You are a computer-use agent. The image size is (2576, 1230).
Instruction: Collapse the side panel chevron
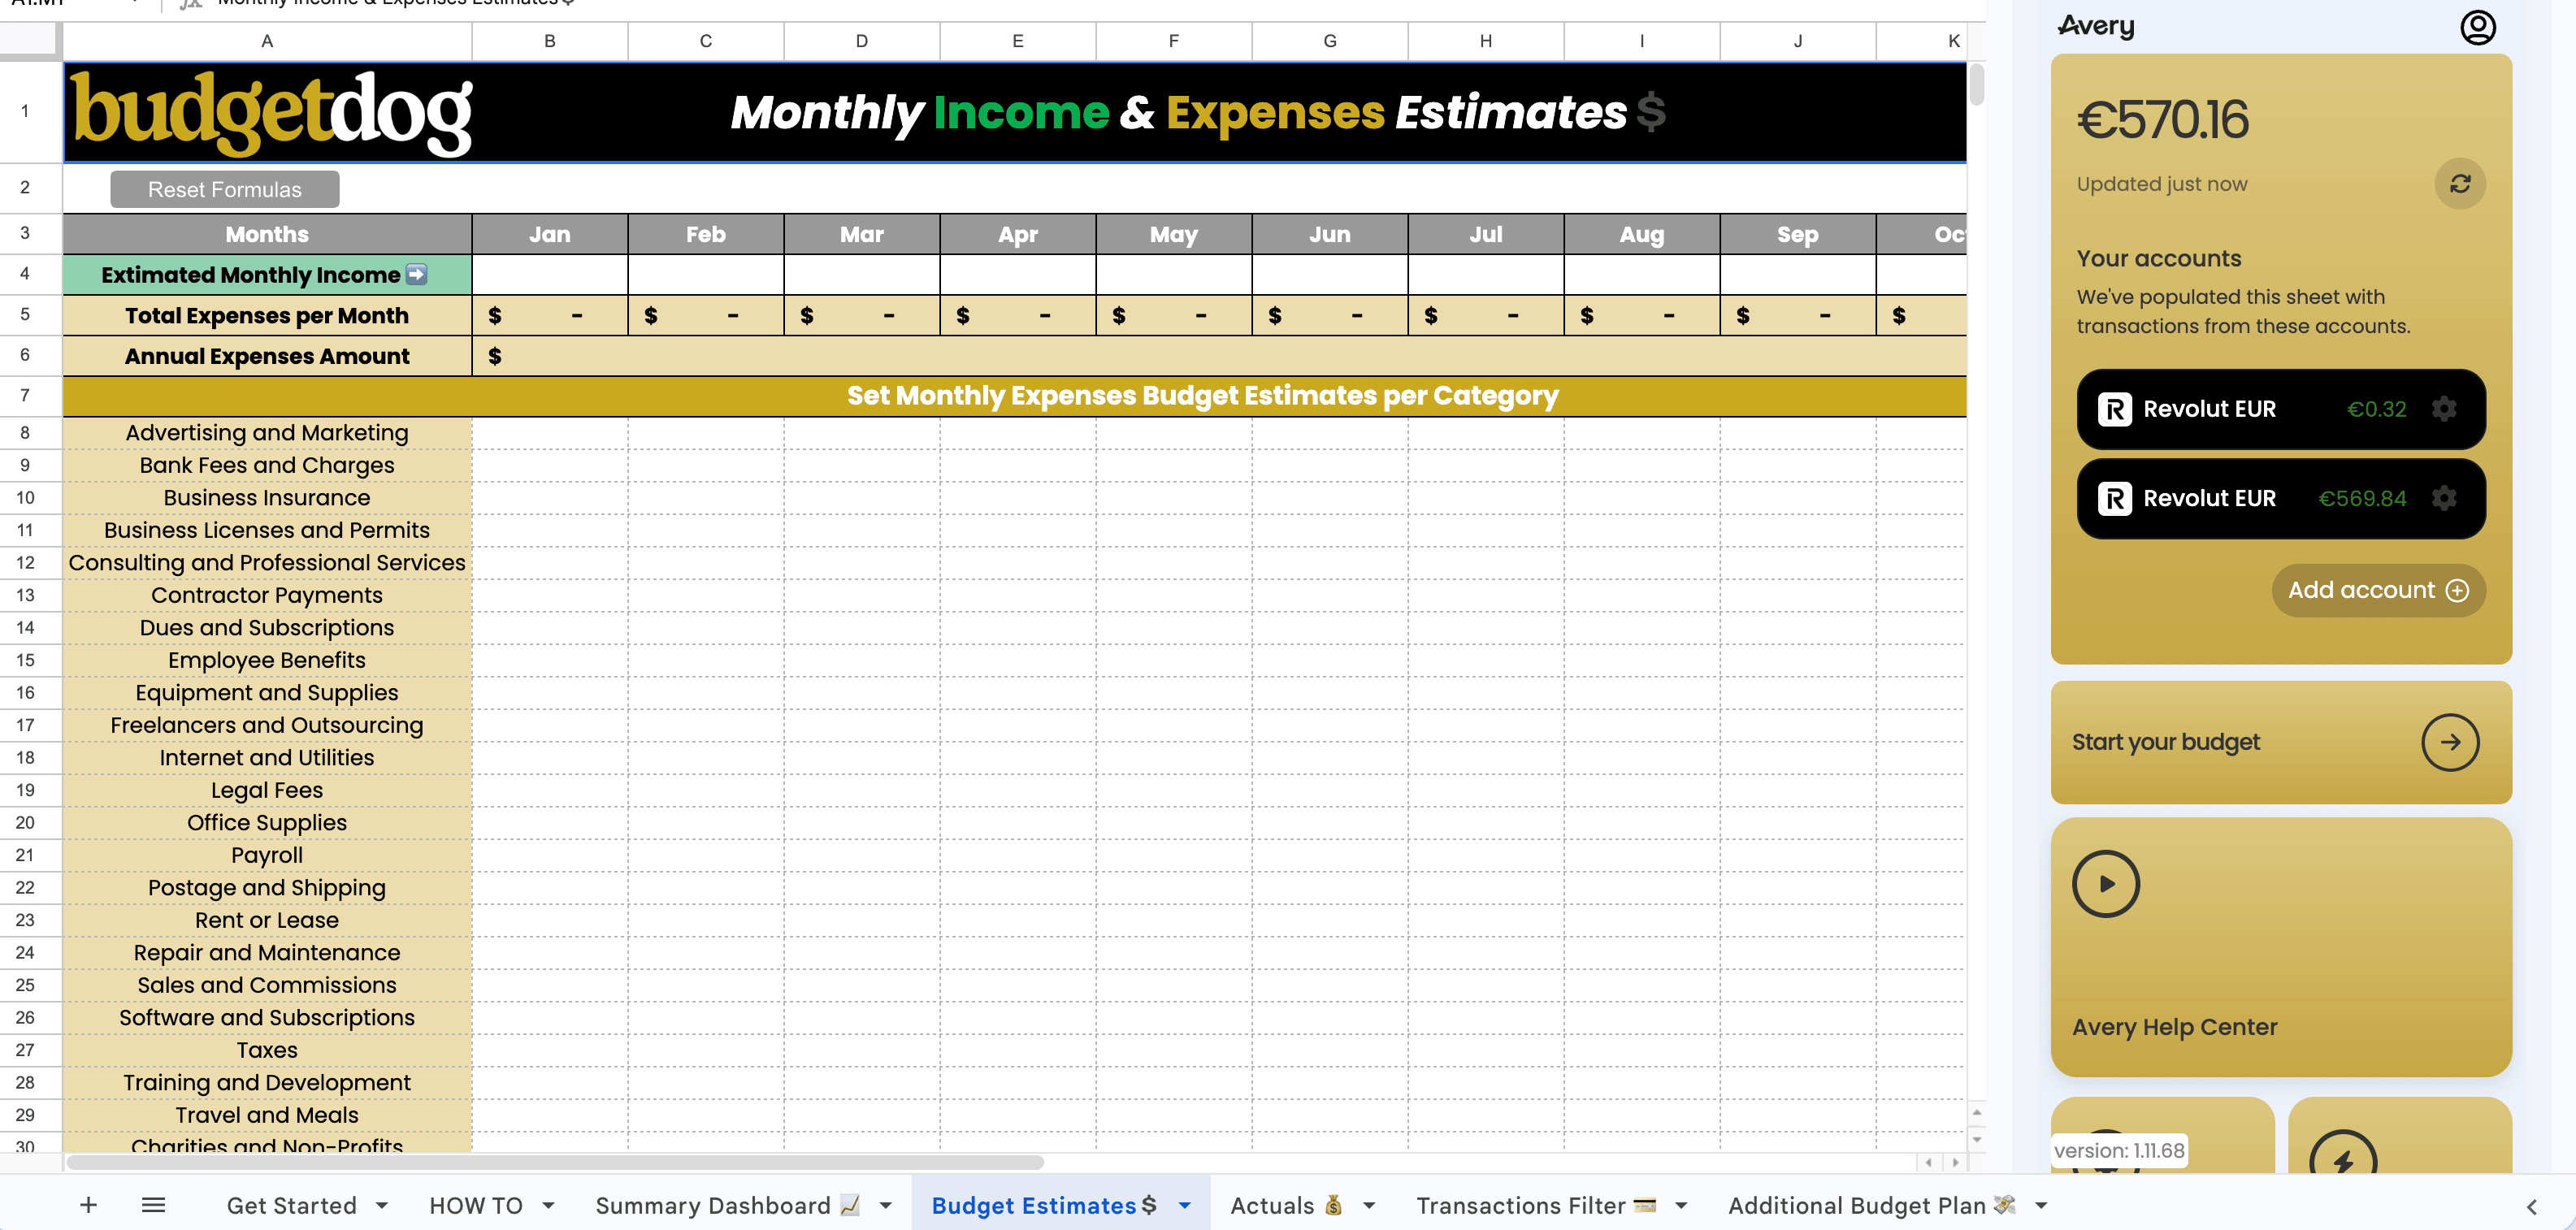2531,1207
